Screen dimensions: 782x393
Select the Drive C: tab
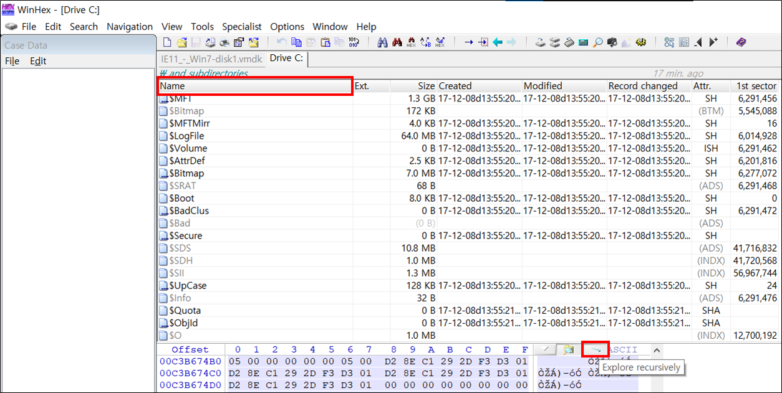pyautogui.click(x=286, y=58)
